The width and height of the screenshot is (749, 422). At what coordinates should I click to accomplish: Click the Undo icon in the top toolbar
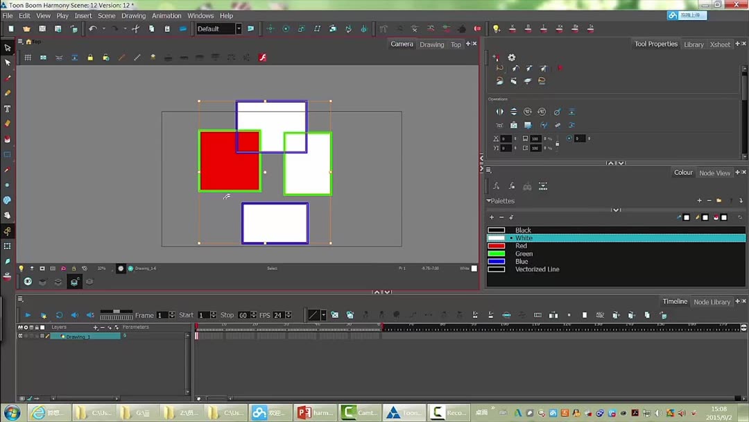coord(93,29)
